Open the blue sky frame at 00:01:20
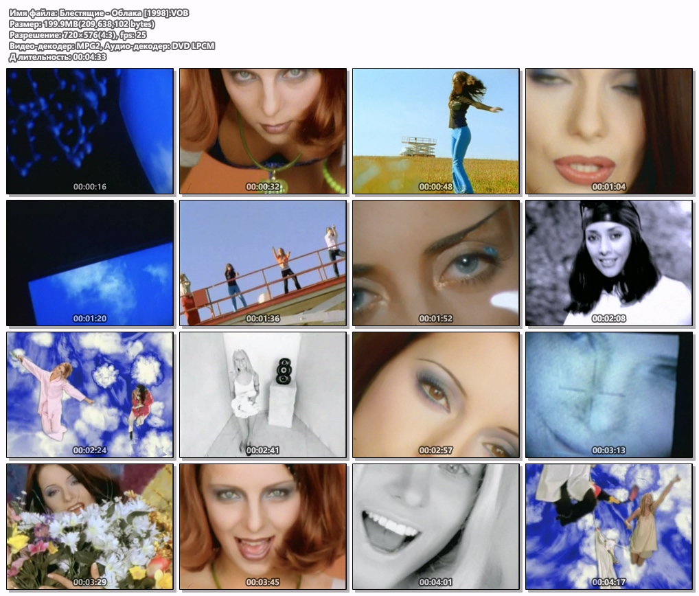Viewport: 699px width, 596px height. [89, 263]
